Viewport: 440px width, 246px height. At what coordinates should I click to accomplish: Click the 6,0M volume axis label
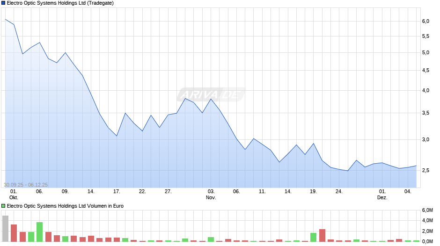427,210
